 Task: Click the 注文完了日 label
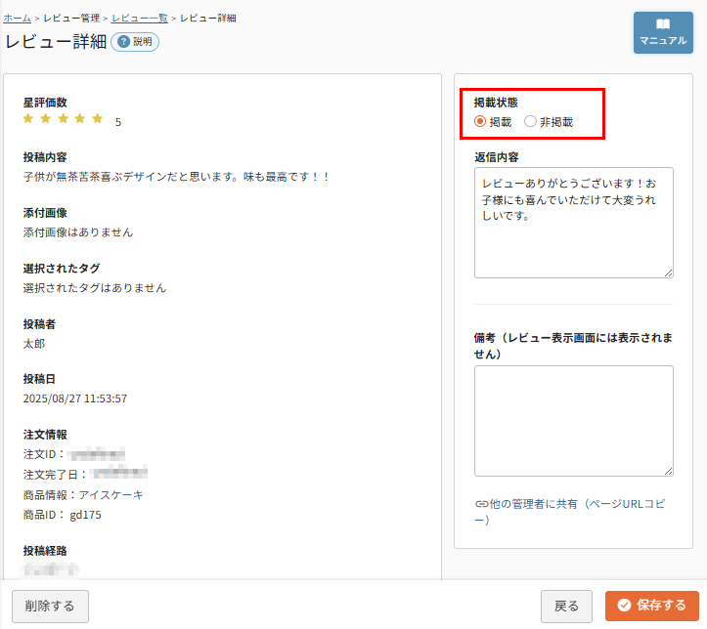pyautogui.click(x=51, y=475)
